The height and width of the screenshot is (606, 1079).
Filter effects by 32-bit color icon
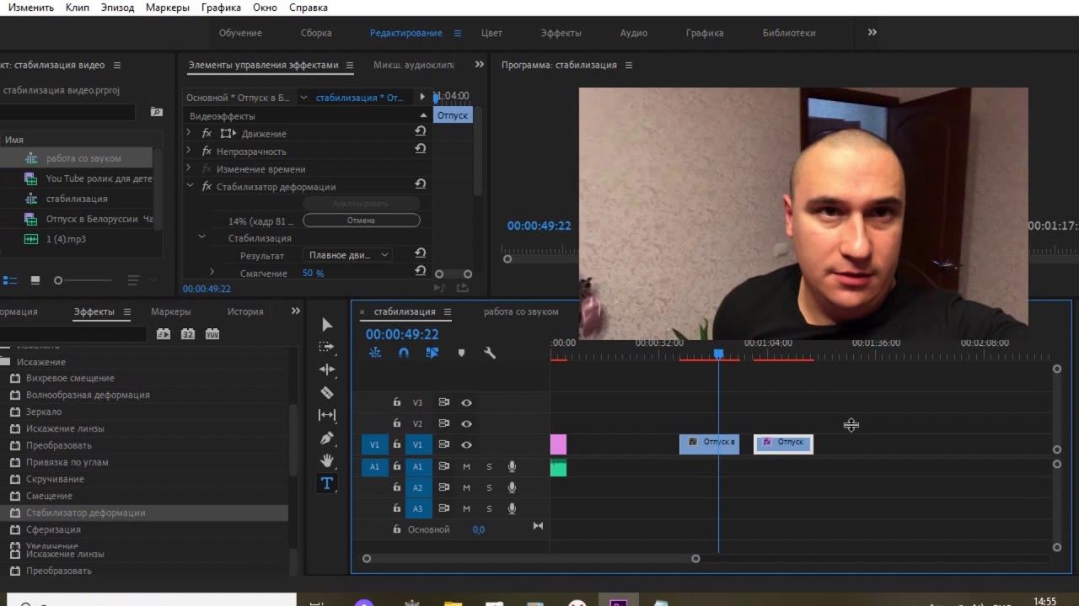point(188,334)
